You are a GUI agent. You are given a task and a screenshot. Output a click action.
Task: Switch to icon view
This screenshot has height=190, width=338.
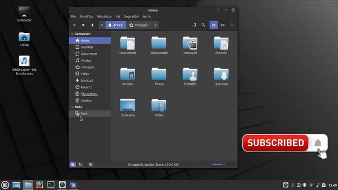click(x=213, y=25)
